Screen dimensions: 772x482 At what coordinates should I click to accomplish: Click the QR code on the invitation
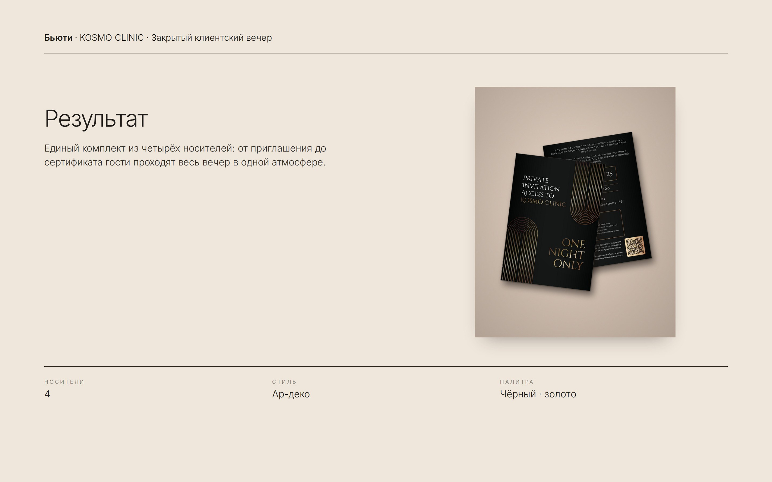pyautogui.click(x=635, y=246)
